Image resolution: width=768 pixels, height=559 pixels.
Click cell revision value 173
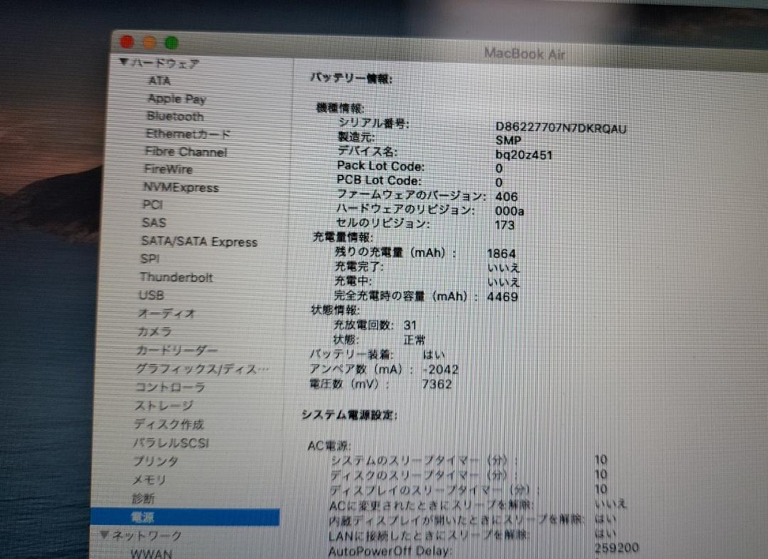[x=504, y=224]
